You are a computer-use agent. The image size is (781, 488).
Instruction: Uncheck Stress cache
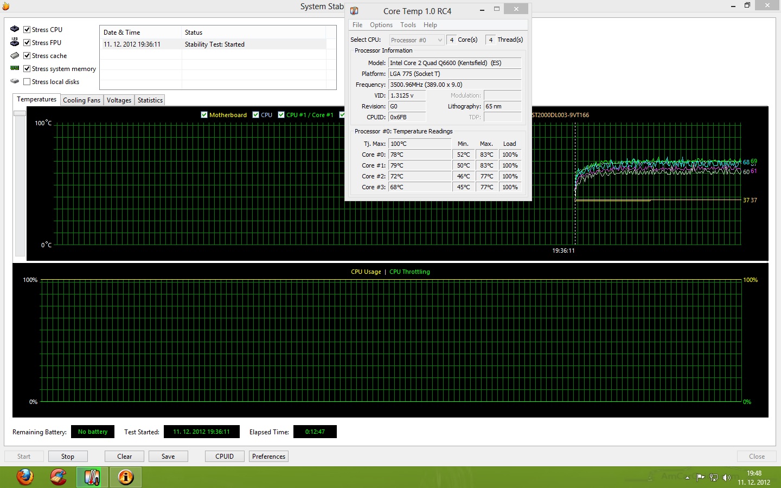click(27, 56)
